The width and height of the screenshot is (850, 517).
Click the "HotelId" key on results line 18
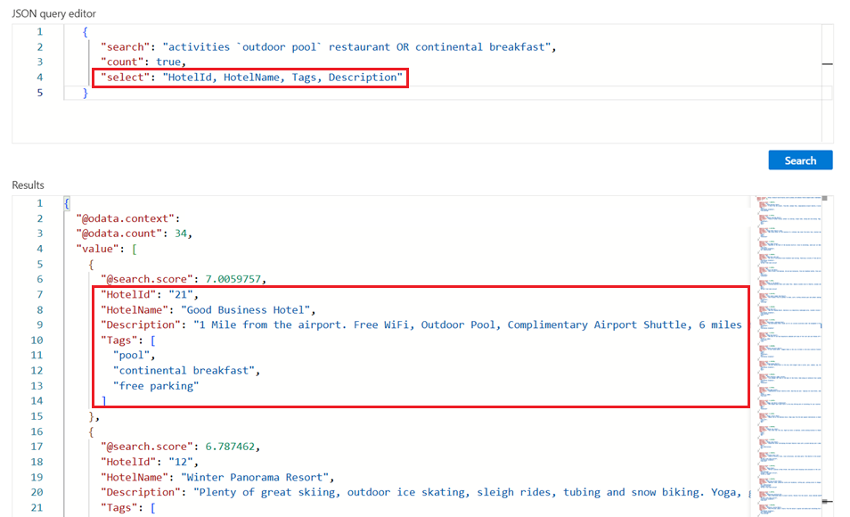[x=128, y=462]
